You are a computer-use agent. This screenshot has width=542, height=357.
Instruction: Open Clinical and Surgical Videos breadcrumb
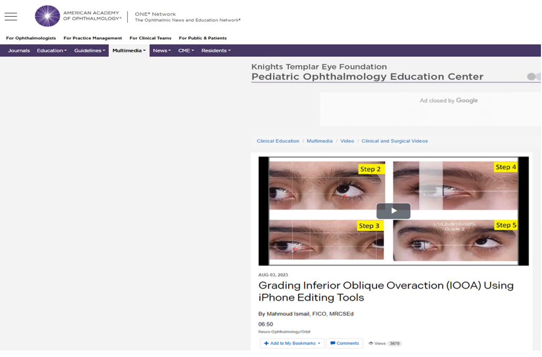tap(394, 141)
